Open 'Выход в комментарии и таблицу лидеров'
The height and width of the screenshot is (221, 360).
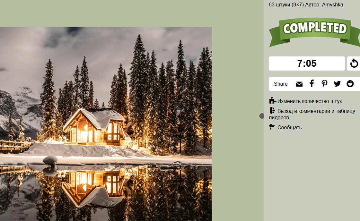312,114
